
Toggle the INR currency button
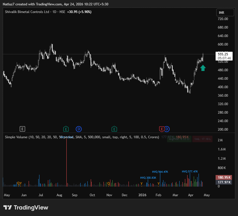tap(225, 12)
